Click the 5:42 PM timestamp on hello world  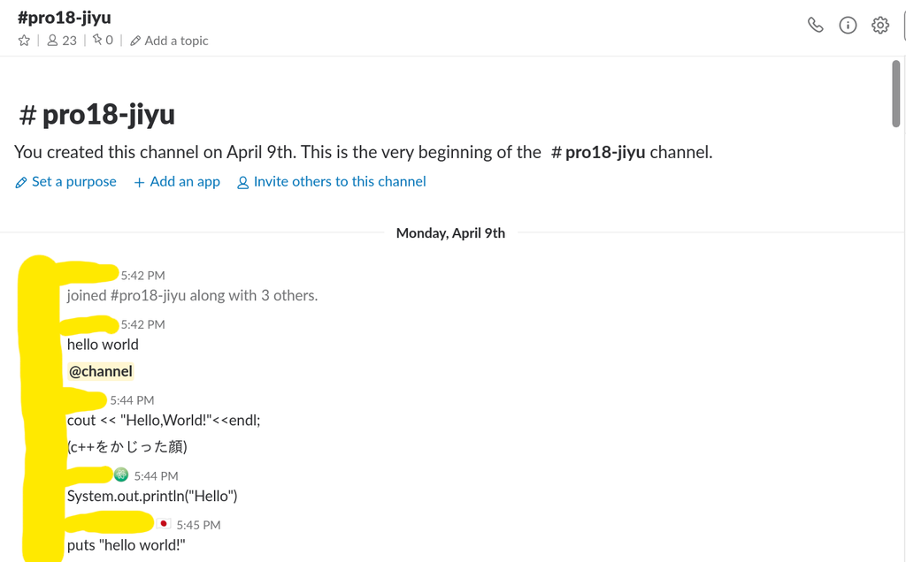pyautogui.click(x=142, y=325)
